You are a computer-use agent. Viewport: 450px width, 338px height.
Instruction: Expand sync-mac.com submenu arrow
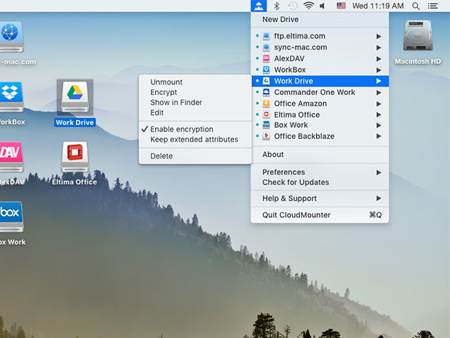pyautogui.click(x=379, y=47)
